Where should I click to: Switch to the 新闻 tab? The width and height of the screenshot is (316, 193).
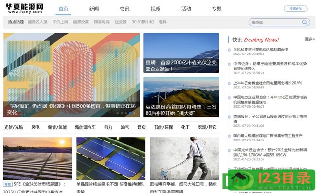[94, 9]
